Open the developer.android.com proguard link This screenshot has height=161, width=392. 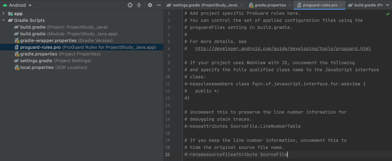[x=283, y=48]
